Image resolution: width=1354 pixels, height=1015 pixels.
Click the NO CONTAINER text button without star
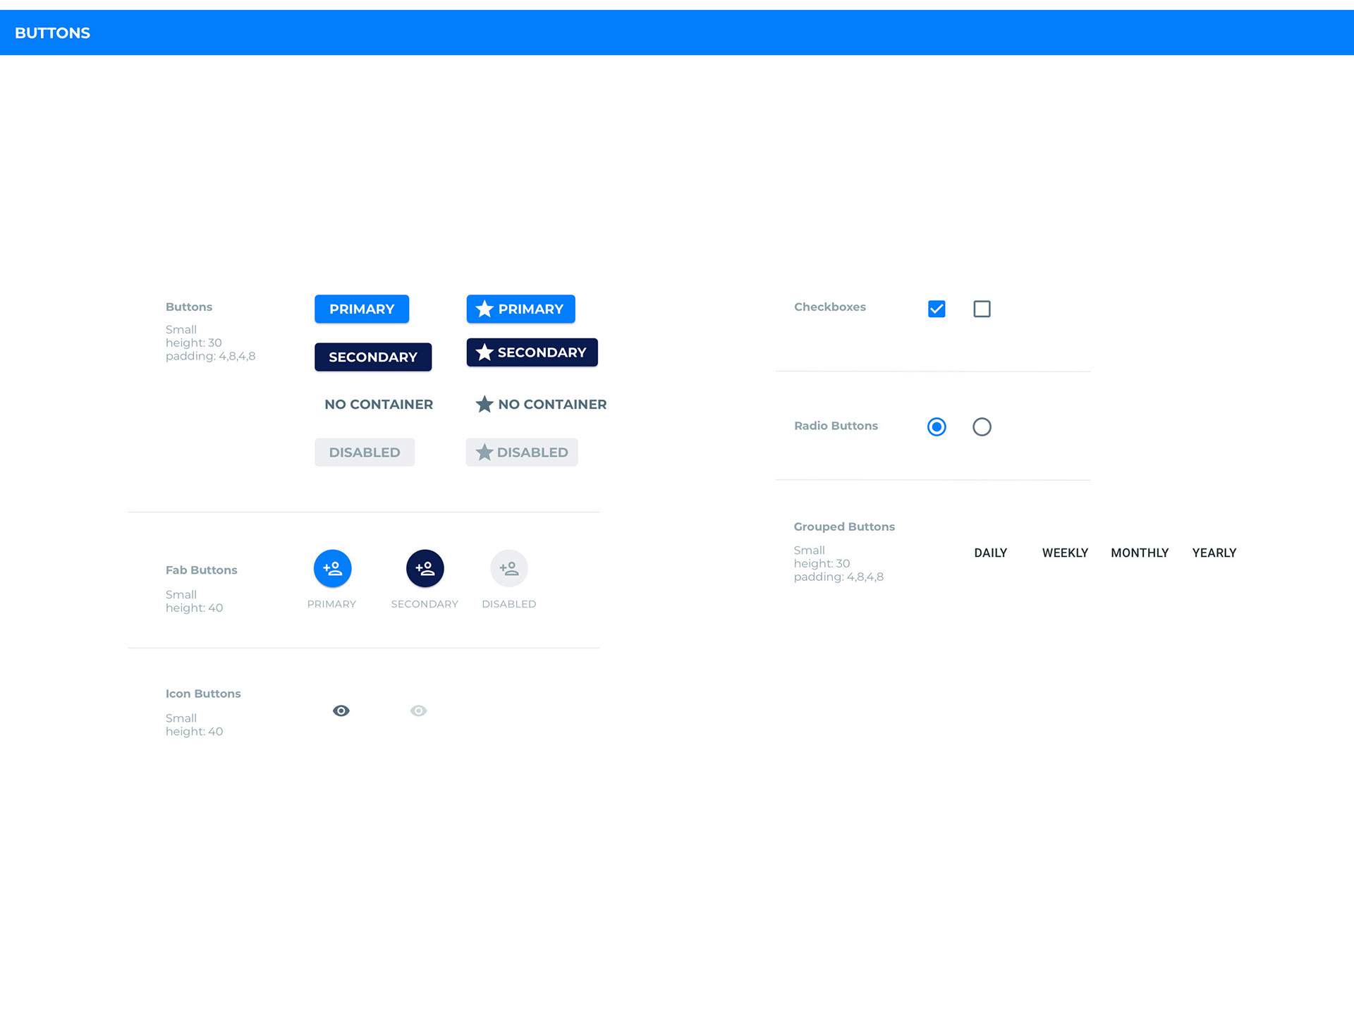coord(379,404)
